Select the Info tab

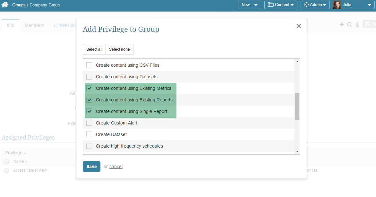(x=10, y=25)
